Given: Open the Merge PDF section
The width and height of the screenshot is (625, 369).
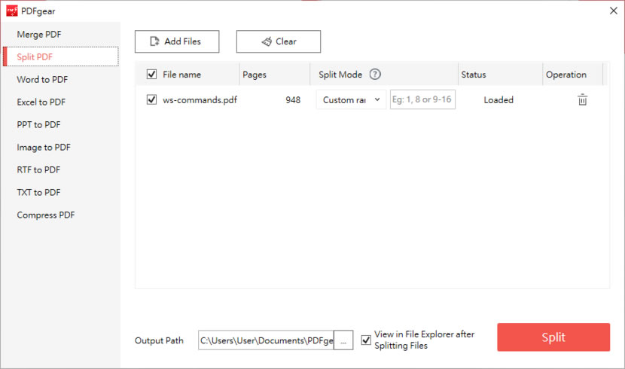Looking at the screenshot, I should [39, 35].
